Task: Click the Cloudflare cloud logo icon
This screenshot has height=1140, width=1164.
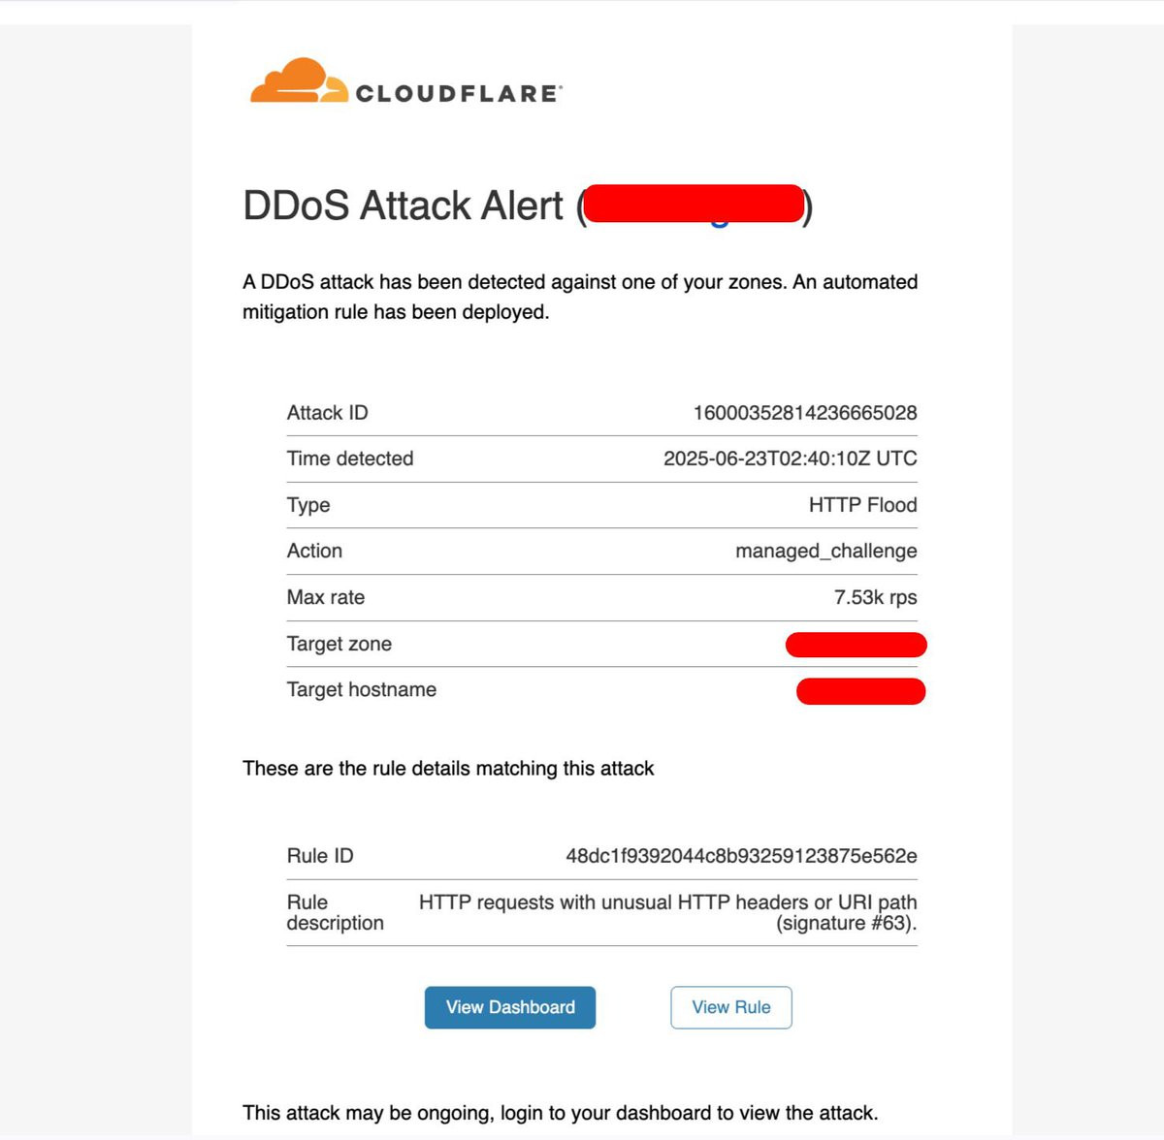Action: (299, 79)
